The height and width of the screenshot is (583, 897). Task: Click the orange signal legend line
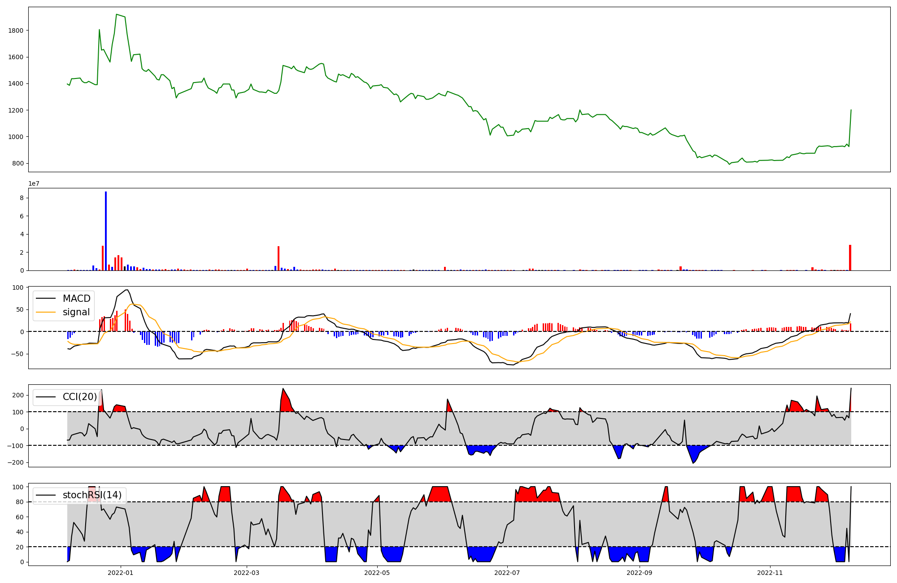coord(46,312)
